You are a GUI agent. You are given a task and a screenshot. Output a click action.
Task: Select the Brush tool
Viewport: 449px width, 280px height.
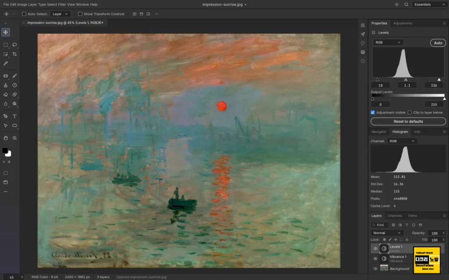pyautogui.click(x=14, y=76)
